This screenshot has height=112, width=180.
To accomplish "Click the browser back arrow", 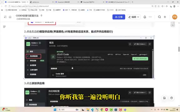I will (x=2, y=6).
